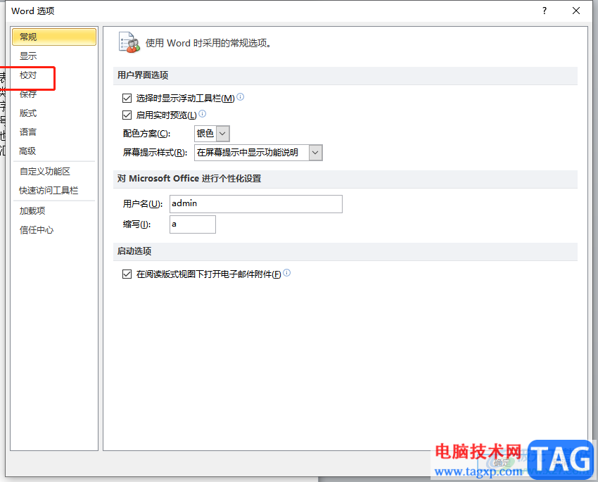Click info icon beside 电子邮件附件 option
Screen dimensions: 598x482
287,272
